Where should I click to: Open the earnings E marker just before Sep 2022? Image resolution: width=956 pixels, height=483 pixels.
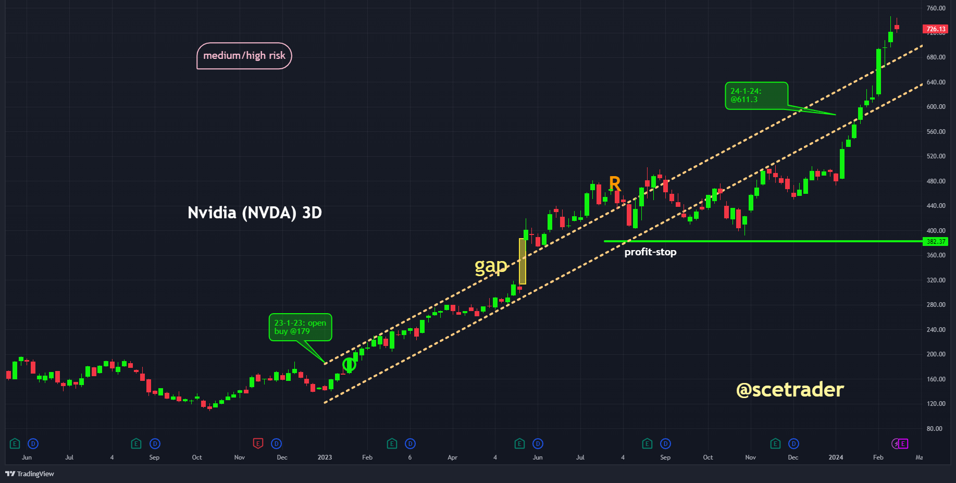pyautogui.click(x=136, y=443)
